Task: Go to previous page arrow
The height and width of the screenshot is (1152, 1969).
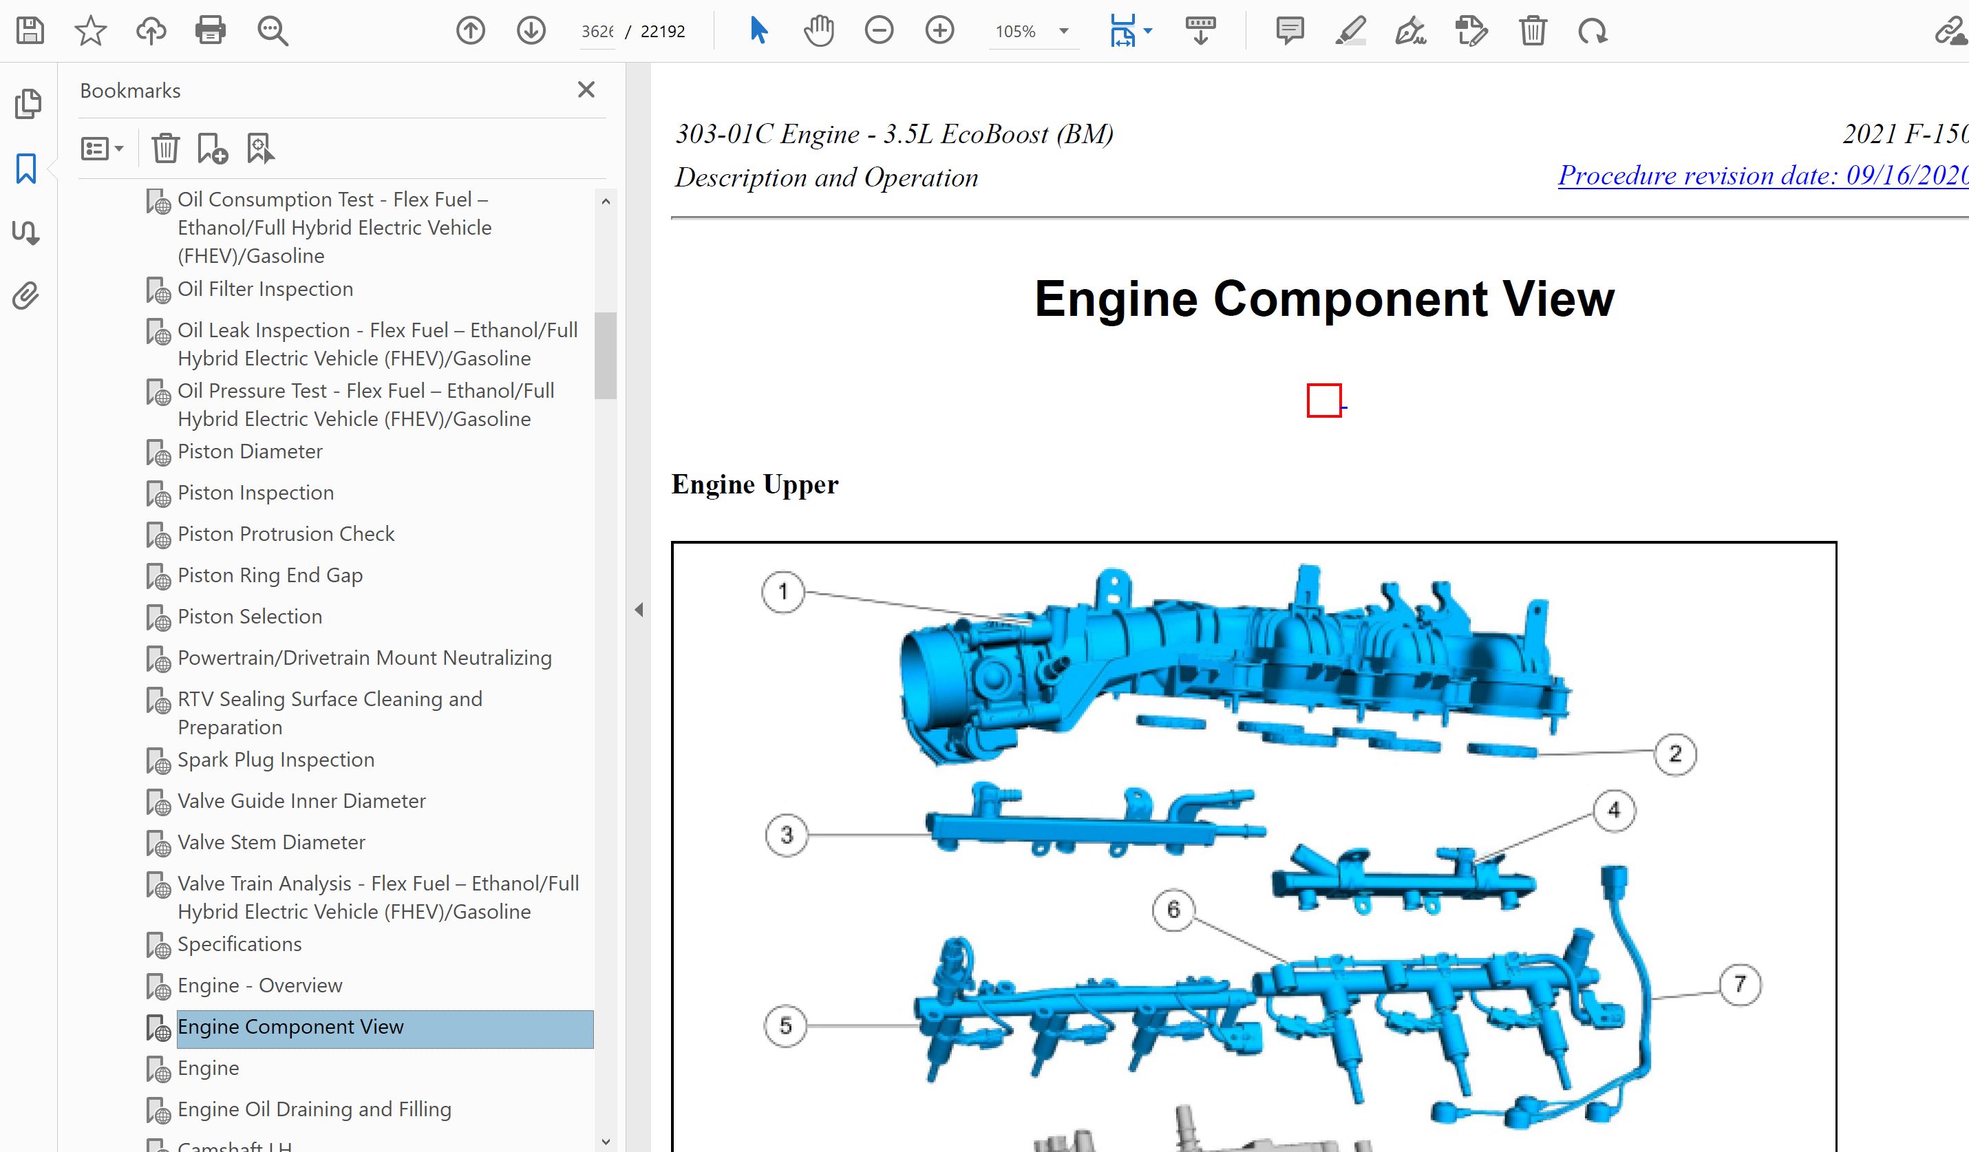Action: (470, 31)
